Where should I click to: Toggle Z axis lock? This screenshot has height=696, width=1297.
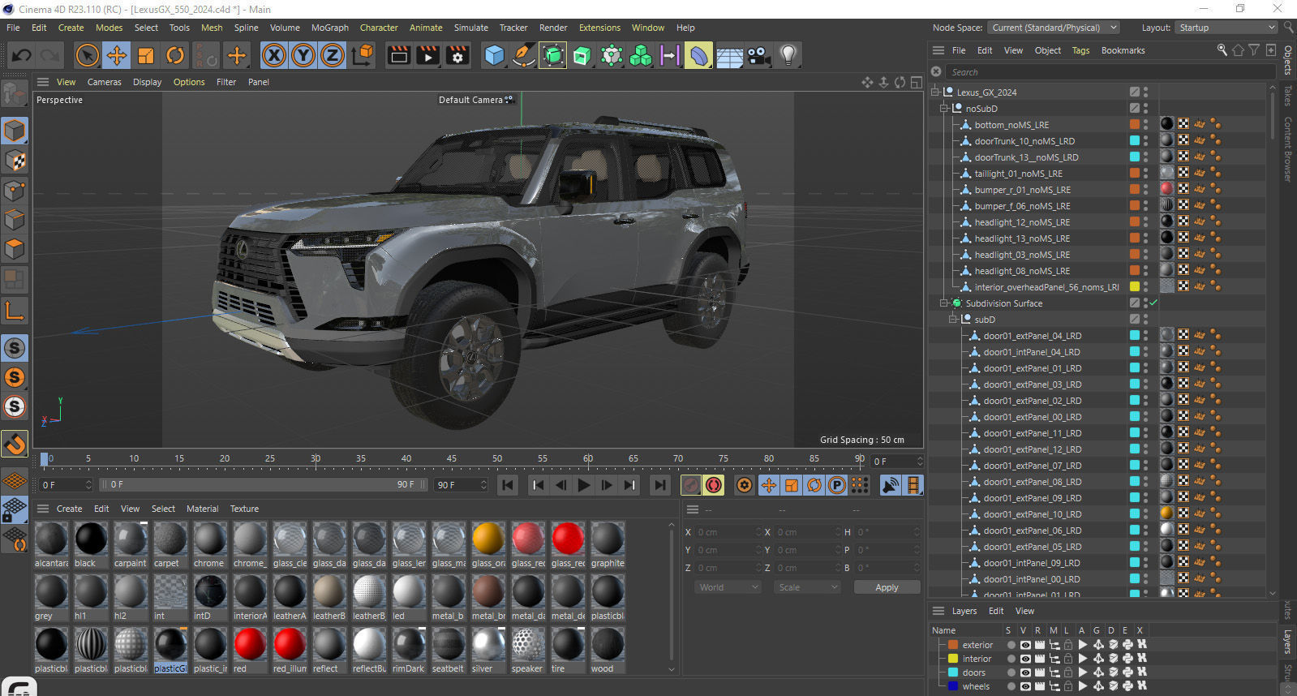[x=333, y=55]
